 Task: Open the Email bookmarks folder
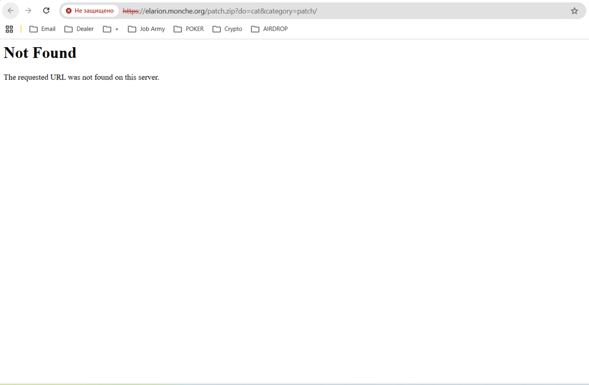click(x=42, y=29)
